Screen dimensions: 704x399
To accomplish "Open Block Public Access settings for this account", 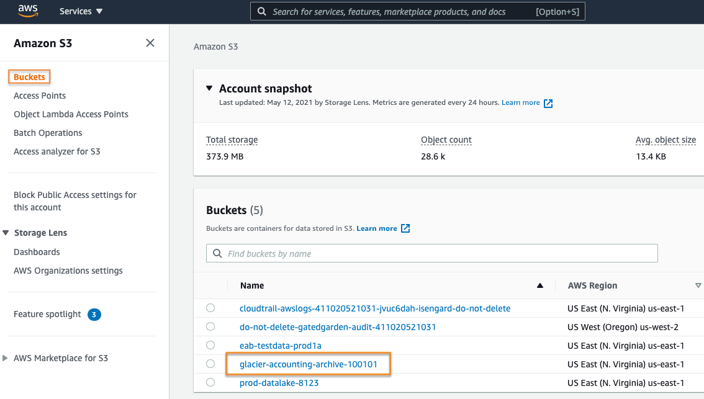I will pyautogui.click(x=75, y=201).
